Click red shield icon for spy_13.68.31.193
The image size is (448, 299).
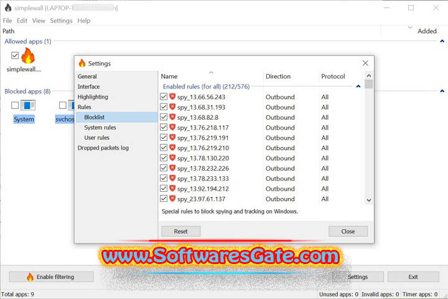[172, 107]
